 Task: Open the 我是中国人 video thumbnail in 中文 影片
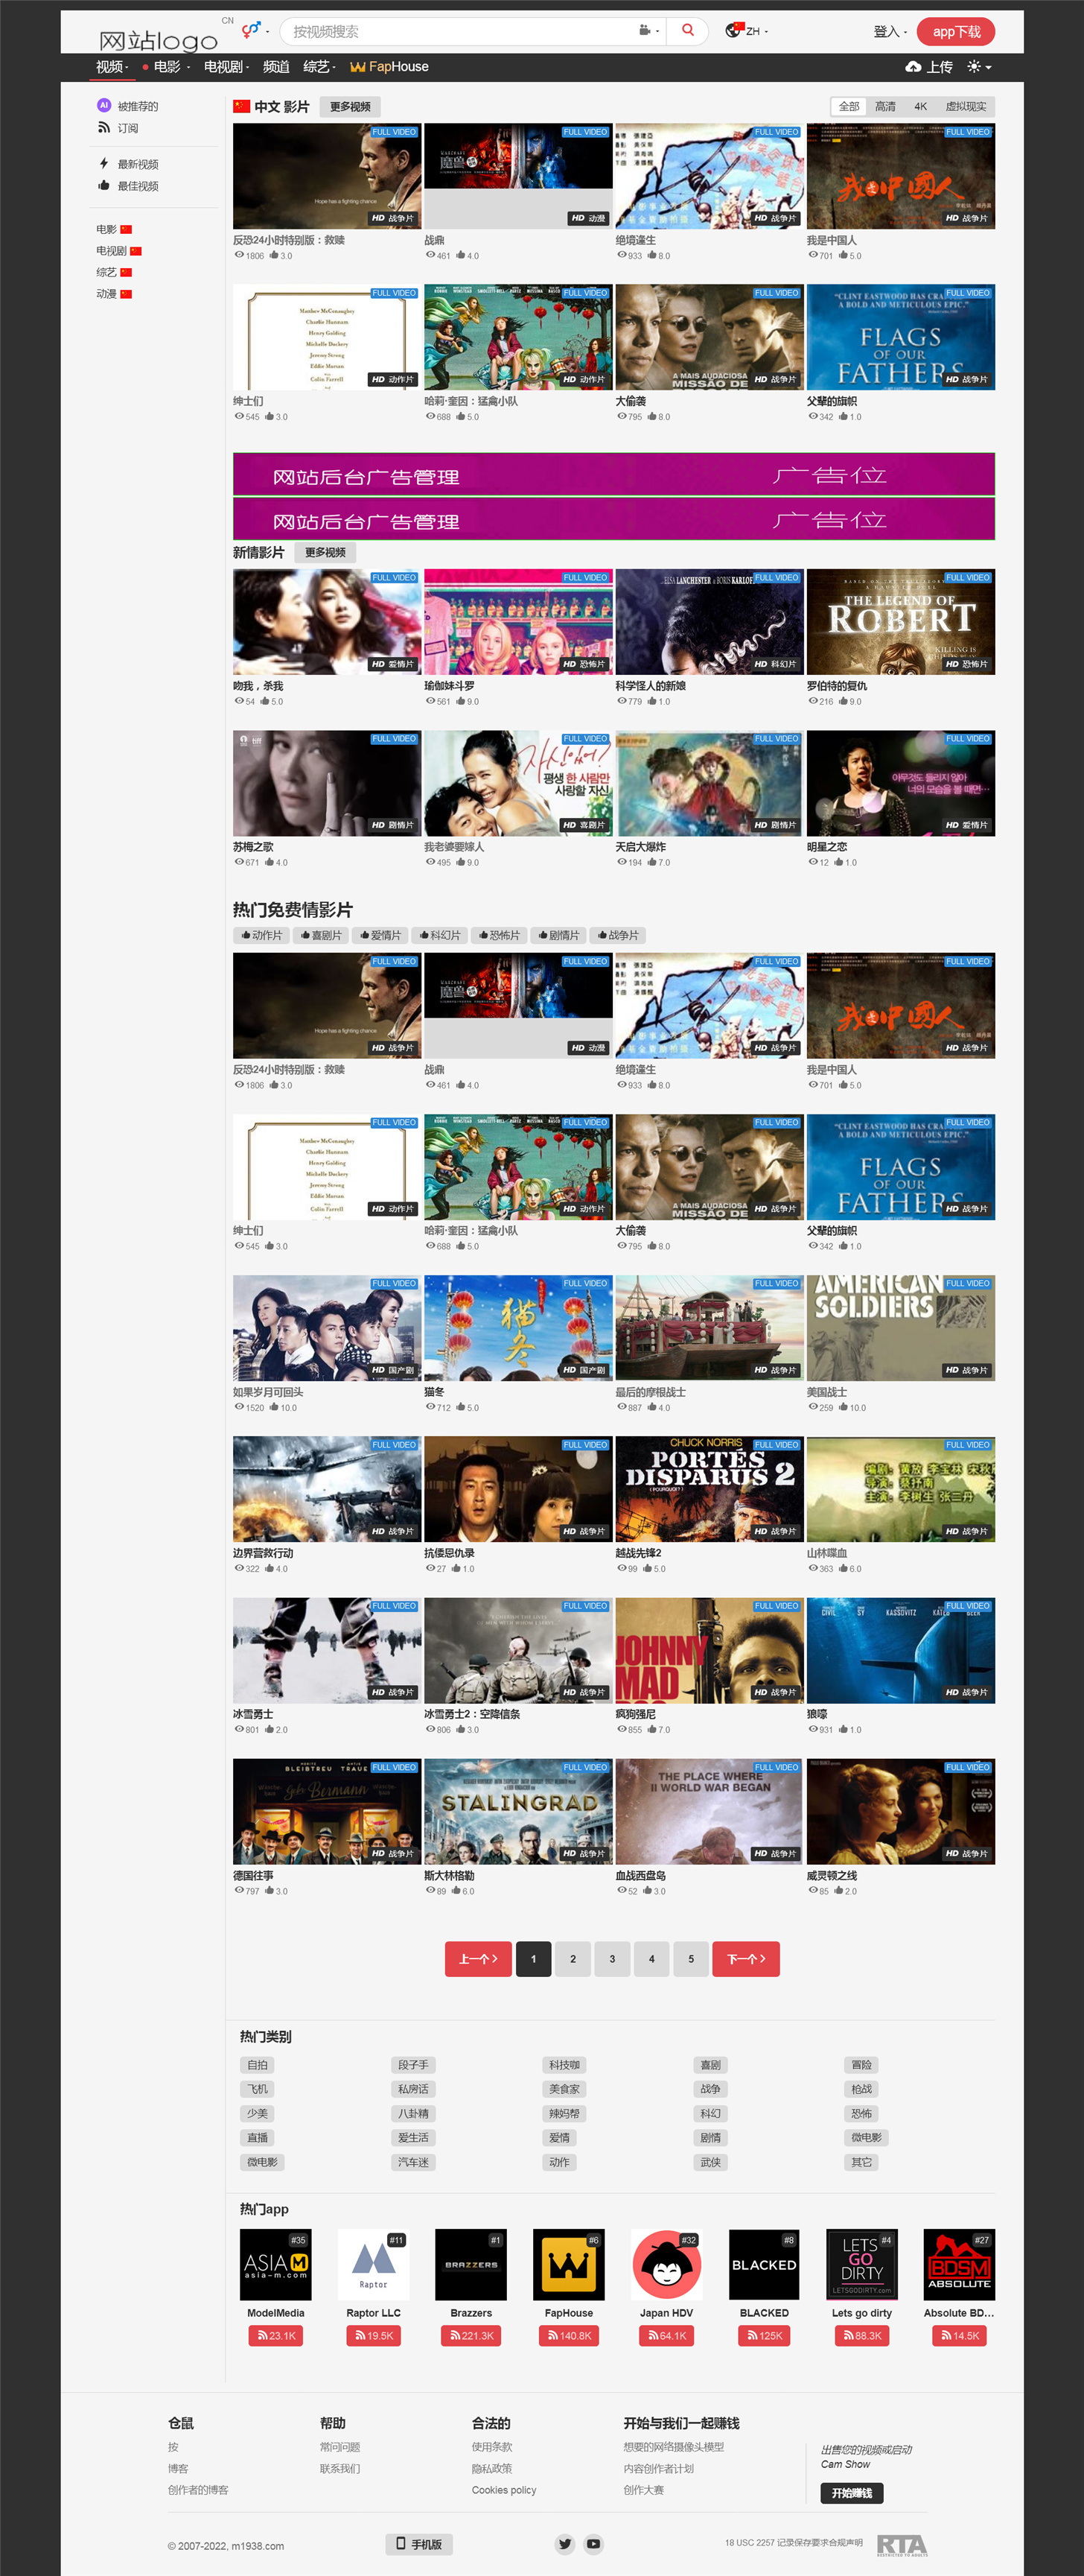[900, 176]
